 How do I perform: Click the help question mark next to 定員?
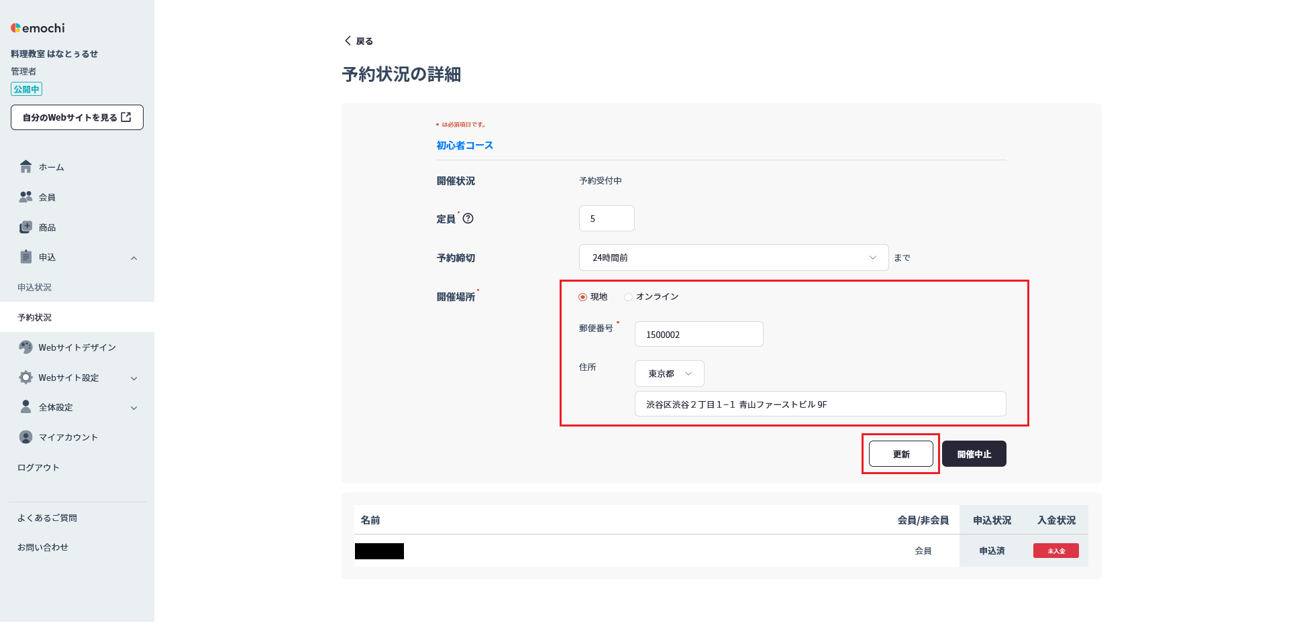pos(468,218)
